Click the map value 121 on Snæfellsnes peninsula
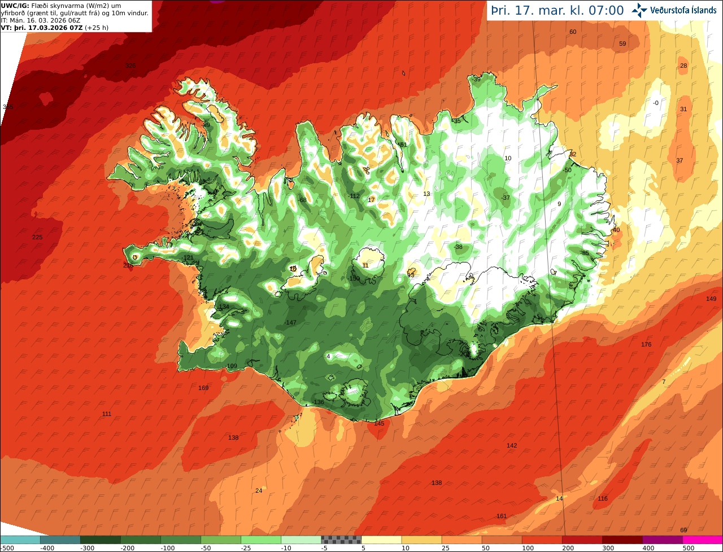This screenshot has height=552, width=723. pos(188,257)
